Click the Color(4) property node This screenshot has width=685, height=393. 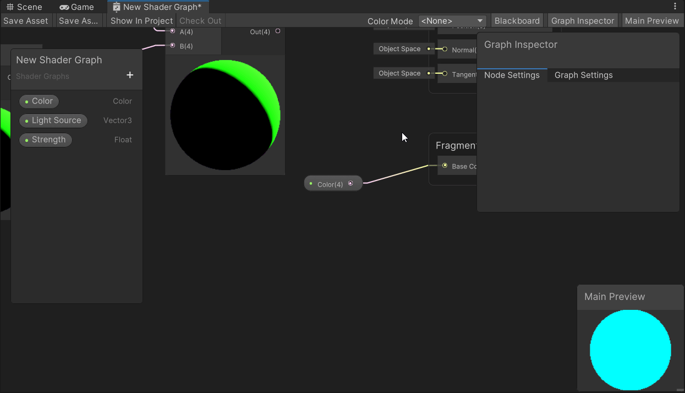pos(333,184)
